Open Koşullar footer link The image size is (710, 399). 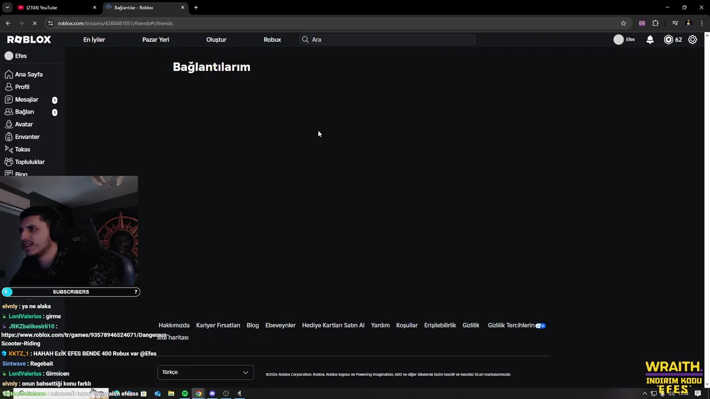pyautogui.click(x=407, y=325)
